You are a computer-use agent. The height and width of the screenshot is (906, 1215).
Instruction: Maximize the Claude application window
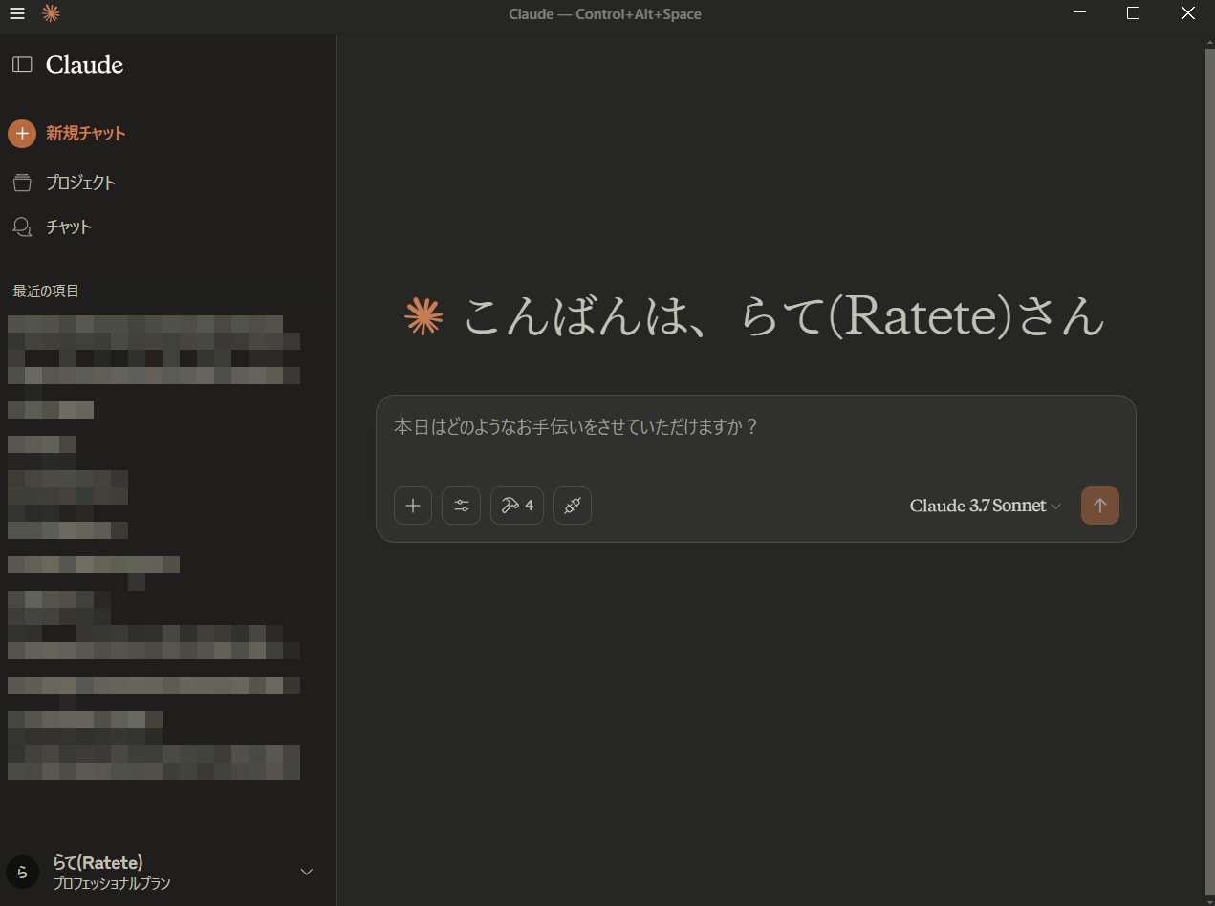pyautogui.click(x=1133, y=13)
